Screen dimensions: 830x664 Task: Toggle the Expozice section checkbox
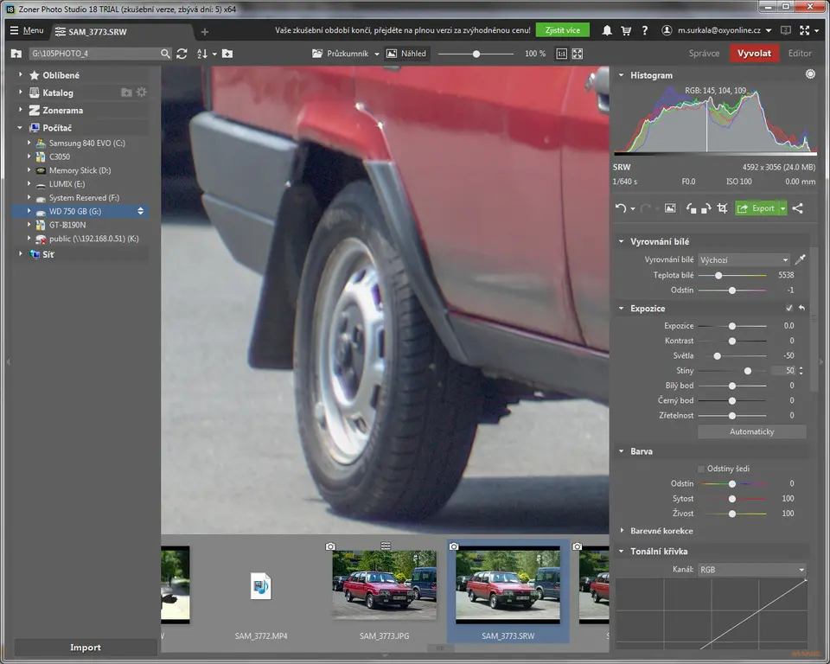click(788, 308)
